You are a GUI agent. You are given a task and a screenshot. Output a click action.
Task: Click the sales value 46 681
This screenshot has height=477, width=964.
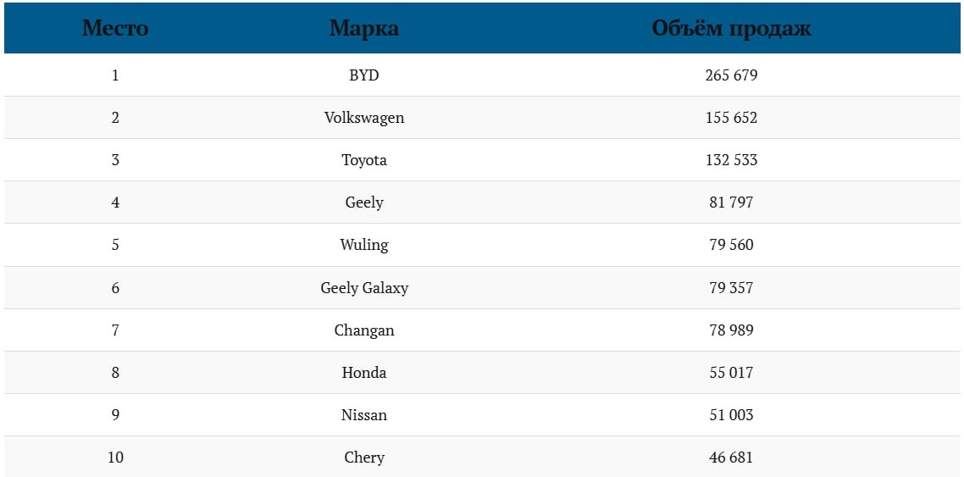(x=731, y=458)
